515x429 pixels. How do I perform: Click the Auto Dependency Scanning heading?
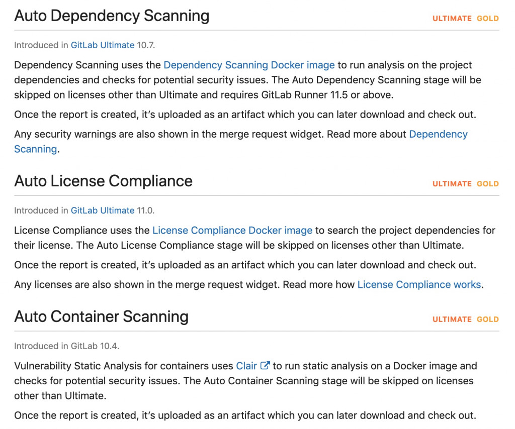tap(112, 16)
